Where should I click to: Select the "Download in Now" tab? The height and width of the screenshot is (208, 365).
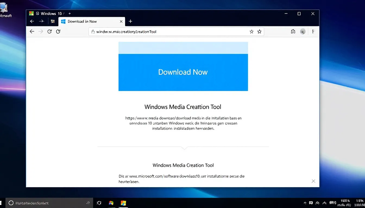[82, 21]
